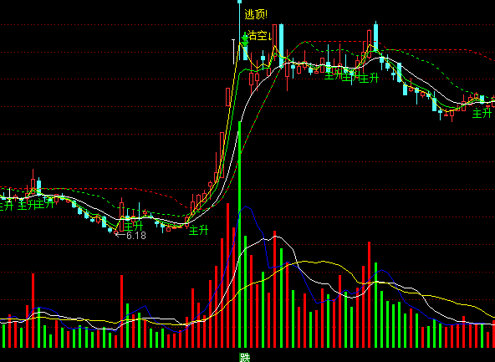Select tallest red volume bar before spike
Viewport: 495px width, 362px height.
[x=228, y=276]
